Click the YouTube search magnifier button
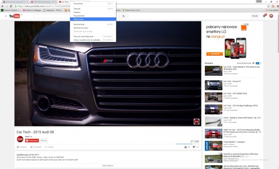This screenshot has height=169, width=279. click(124, 16)
